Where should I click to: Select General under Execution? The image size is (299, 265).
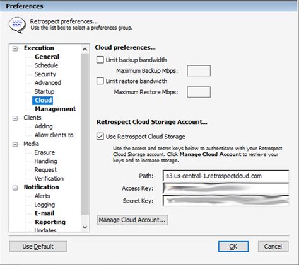pos(47,57)
